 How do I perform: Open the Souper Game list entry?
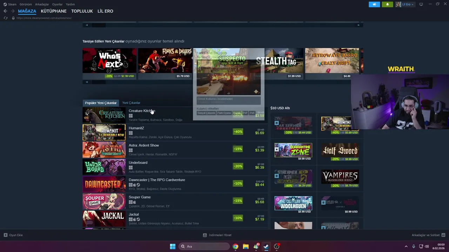175,201
